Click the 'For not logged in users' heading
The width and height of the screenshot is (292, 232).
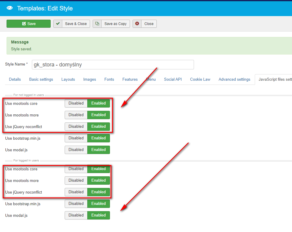point(29,95)
